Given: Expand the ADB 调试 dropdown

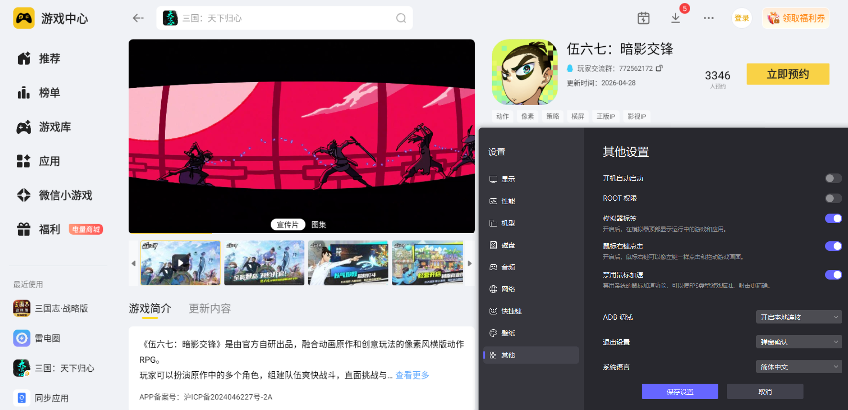Looking at the screenshot, I should pyautogui.click(x=799, y=317).
